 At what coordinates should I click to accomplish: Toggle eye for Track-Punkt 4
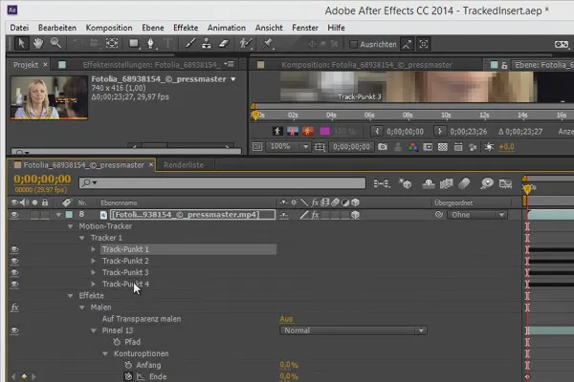[14, 284]
